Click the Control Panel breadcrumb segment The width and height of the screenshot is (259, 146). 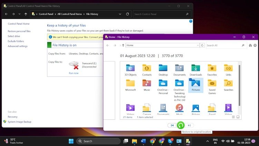[x=46, y=14]
